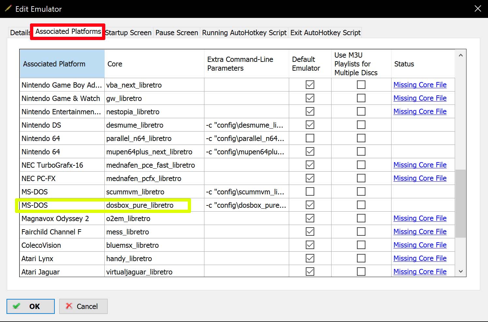This screenshot has height=322, width=488.
Task: Uncheck Default Emulator for desmume_libretro row
Action: tap(310, 125)
